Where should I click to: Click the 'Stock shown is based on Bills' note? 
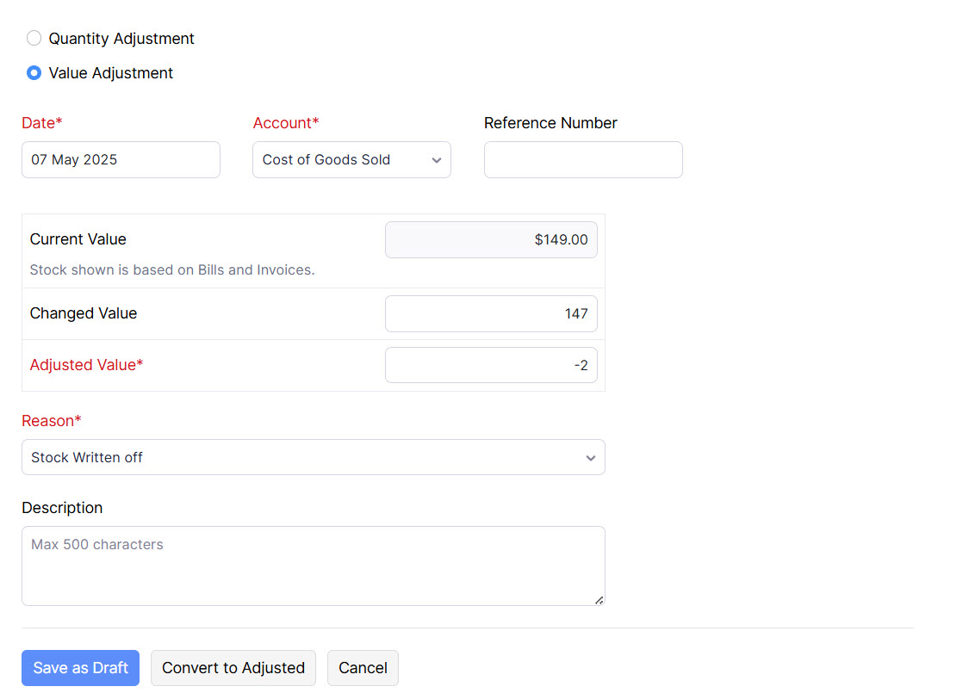click(172, 270)
